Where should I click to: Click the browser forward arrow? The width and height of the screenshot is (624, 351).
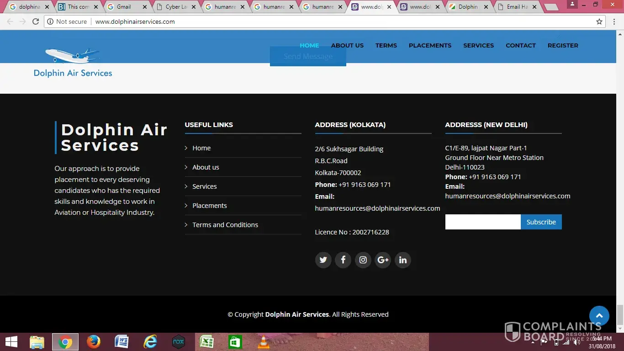22,21
